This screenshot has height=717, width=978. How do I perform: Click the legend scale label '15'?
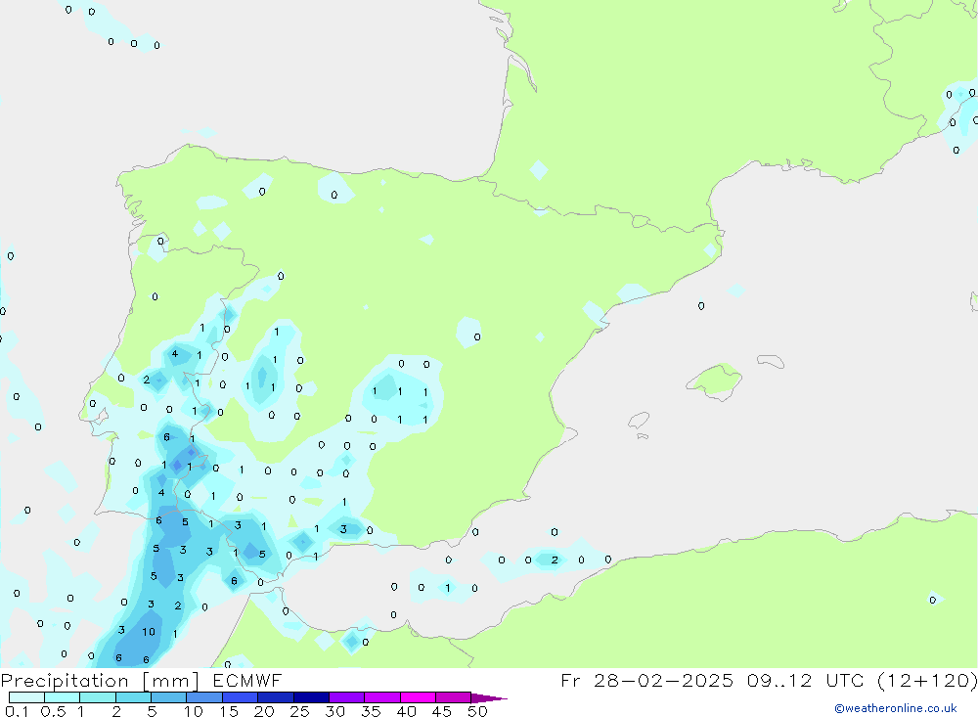pyautogui.click(x=228, y=711)
